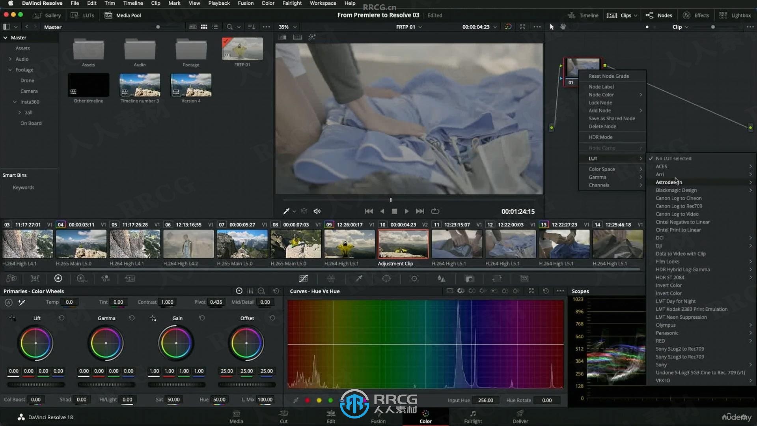
Task: Play reverse in the viewer
Action: 382,211
